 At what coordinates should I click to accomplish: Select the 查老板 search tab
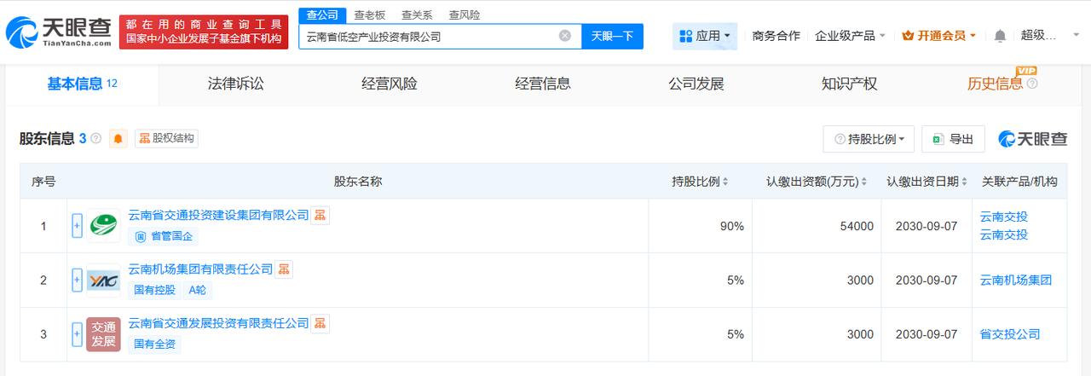pyautogui.click(x=370, y=15)
